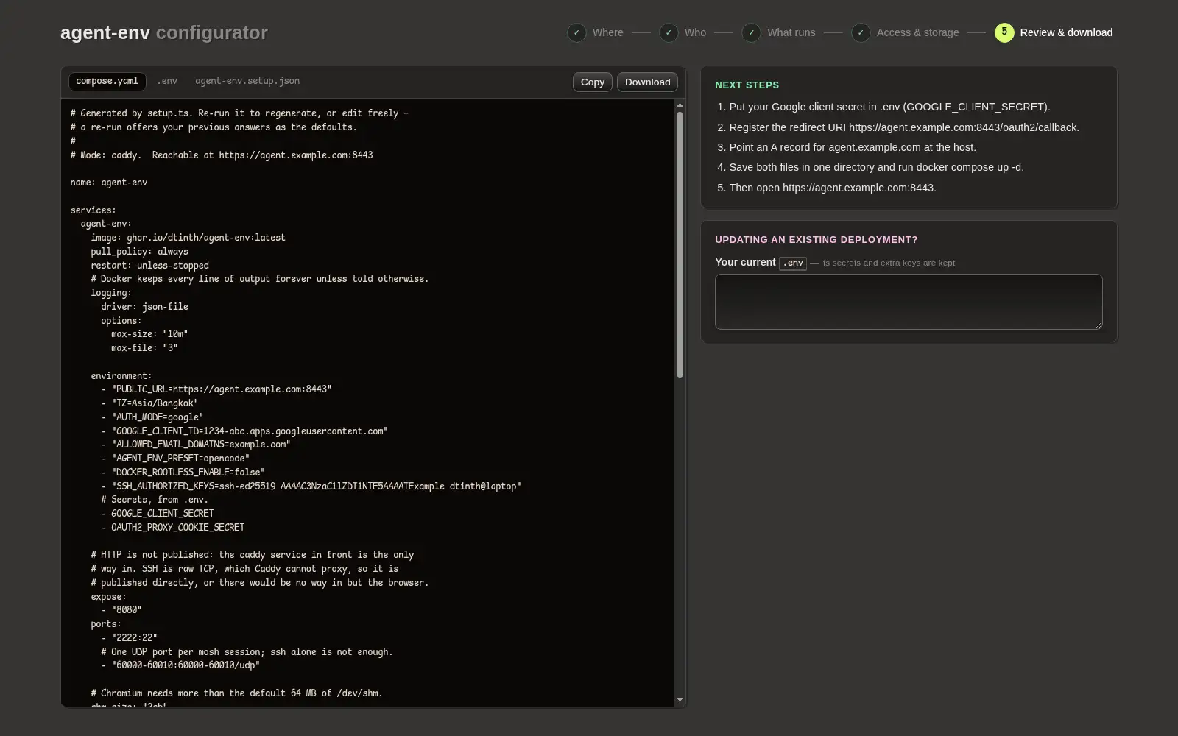
Task: Click the agent-env configurator title
Action: tap(164, 32)
